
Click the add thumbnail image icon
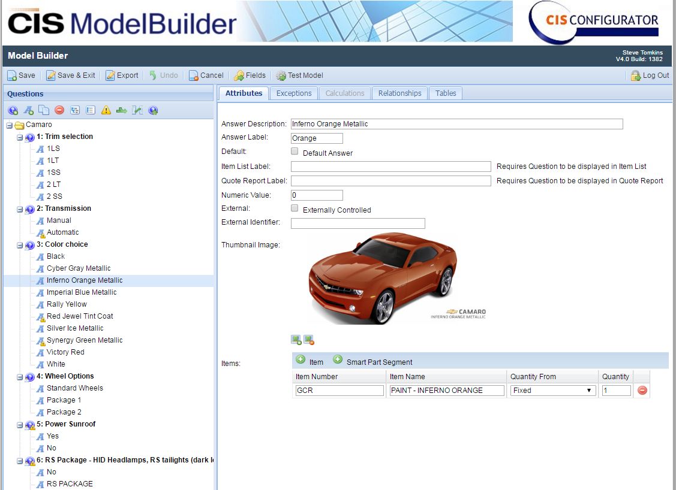click(x=296, y=340)
